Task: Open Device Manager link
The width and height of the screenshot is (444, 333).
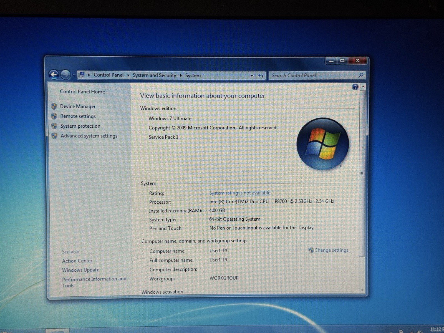Action: (x=78, y=106)
